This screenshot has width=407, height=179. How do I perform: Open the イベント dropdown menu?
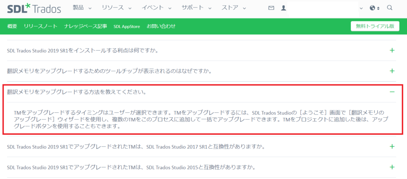click(x=157, y=8)
